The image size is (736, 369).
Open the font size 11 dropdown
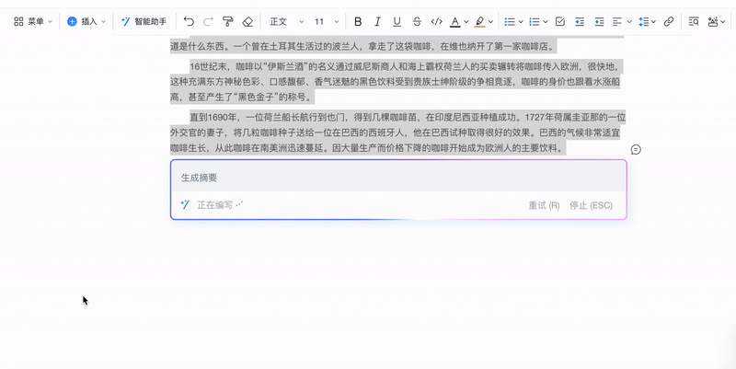pyautogui.click(x=325, y=20)
